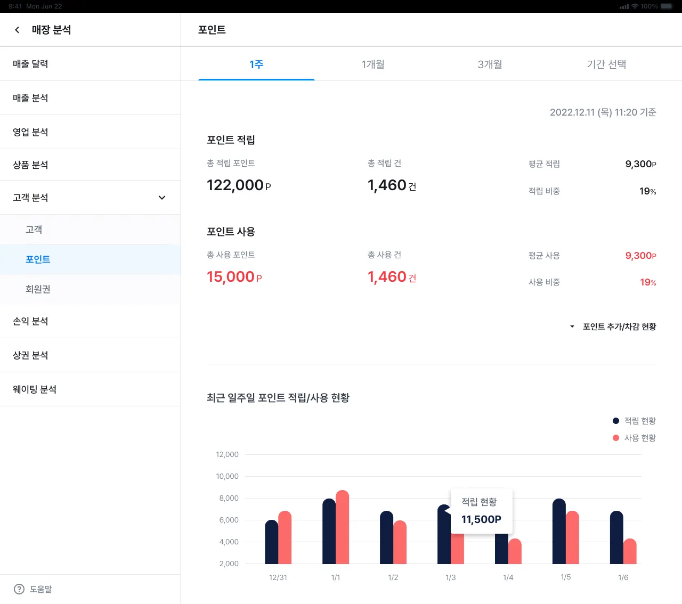
Task: Click the navy bar for 12/31
Action: click(x=272, y=542)
